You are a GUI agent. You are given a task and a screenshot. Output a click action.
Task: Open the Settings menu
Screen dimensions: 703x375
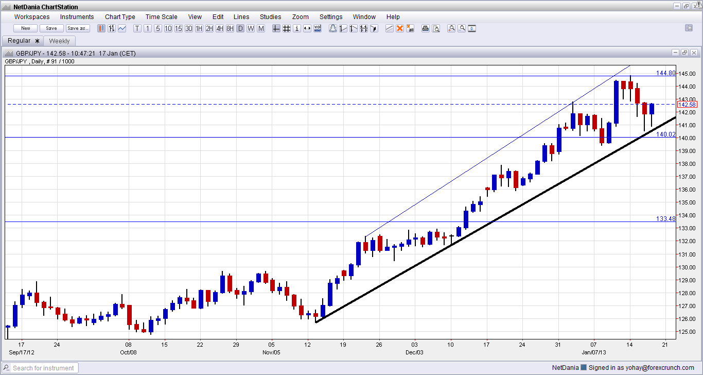[331, 17]
